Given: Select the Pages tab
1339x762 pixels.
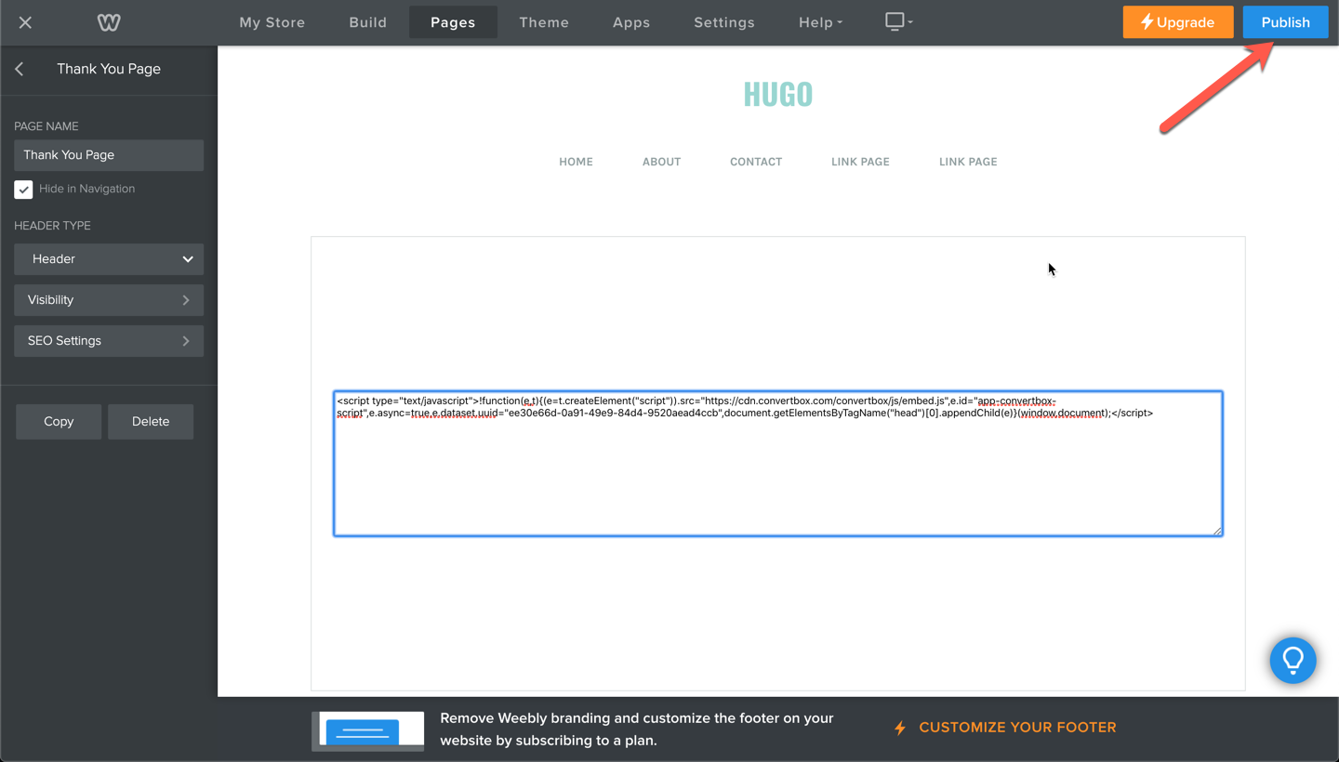Looking at the screenshot, I should tap(453, 22).
